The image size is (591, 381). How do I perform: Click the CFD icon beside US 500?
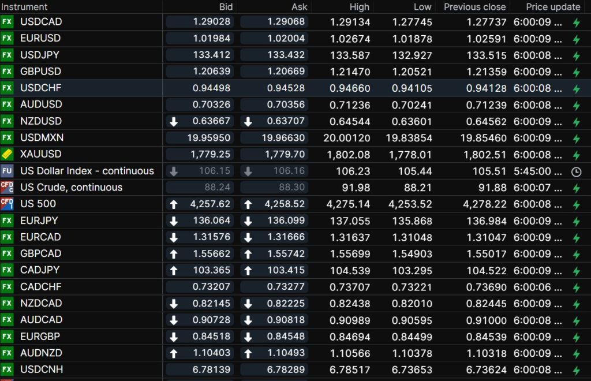(x=7, y=204)
